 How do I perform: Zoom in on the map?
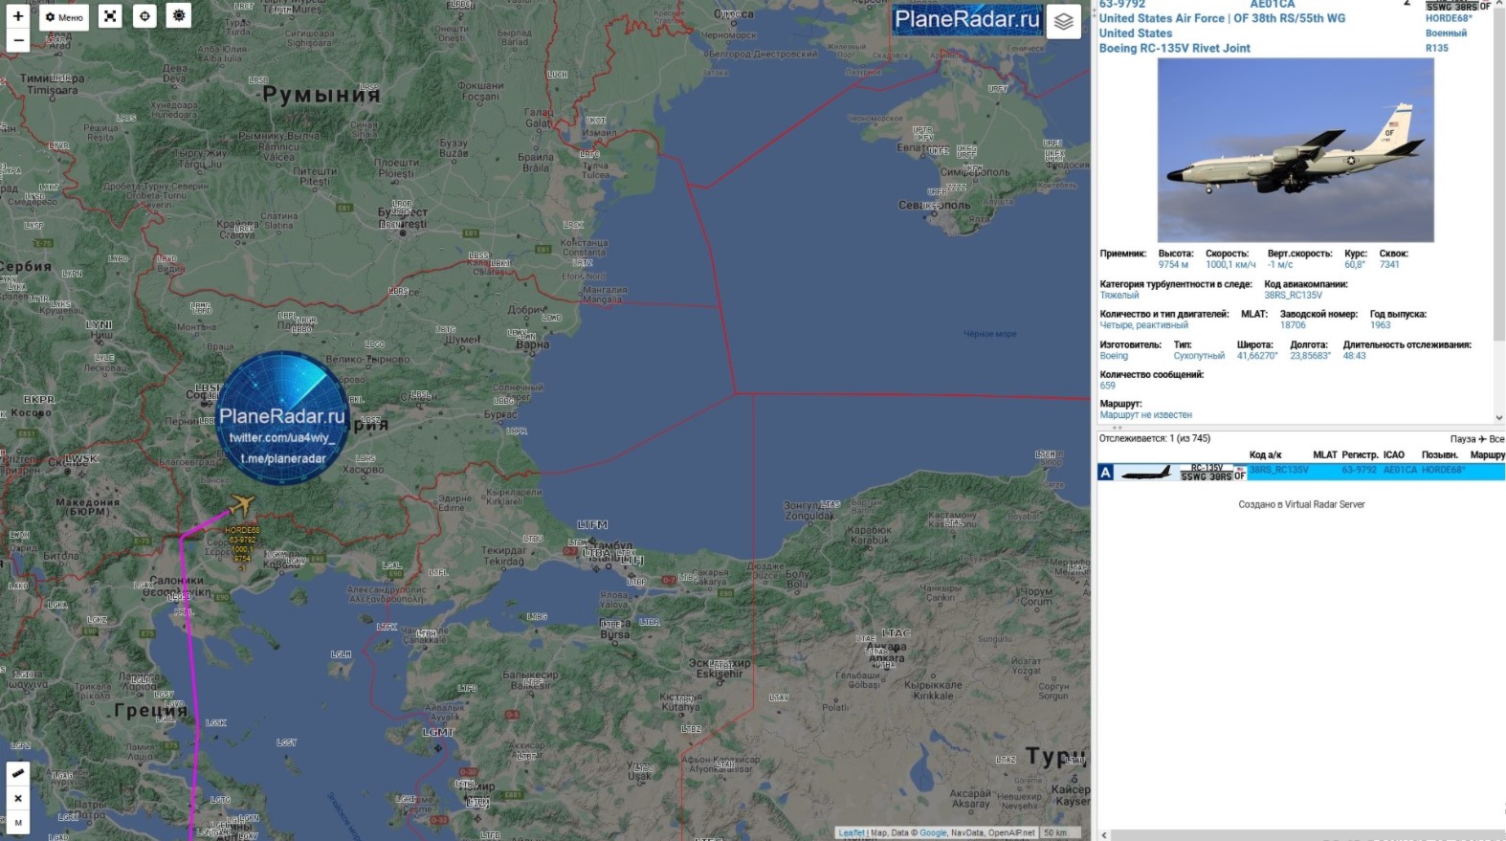click(x=17, y=16)
